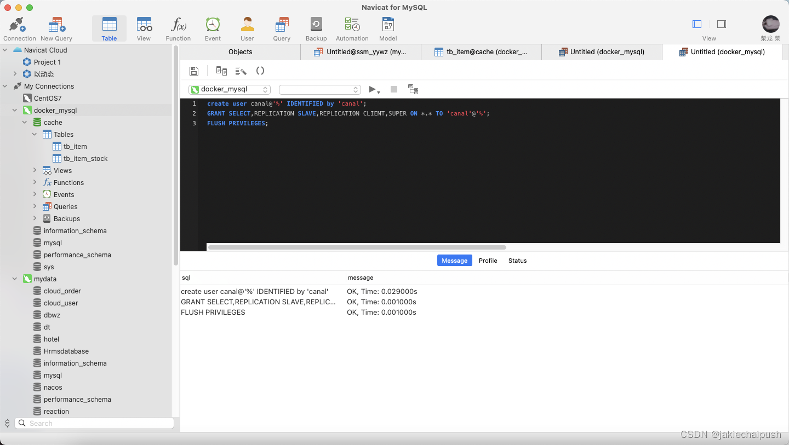Click the sidebar Search field
The width and height of the screenshot is (789, 445).
94,423
